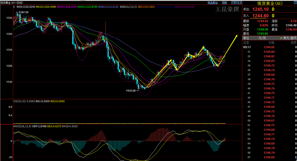
Task: Click the 1367.30 high price label on chart
Action: coord(24,12)
